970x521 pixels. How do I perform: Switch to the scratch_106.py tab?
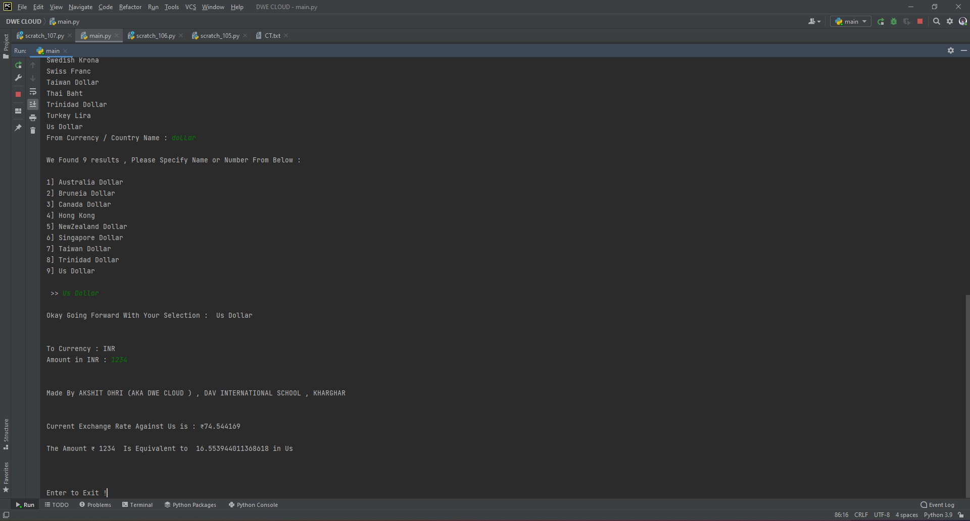[x=155, y=35]
